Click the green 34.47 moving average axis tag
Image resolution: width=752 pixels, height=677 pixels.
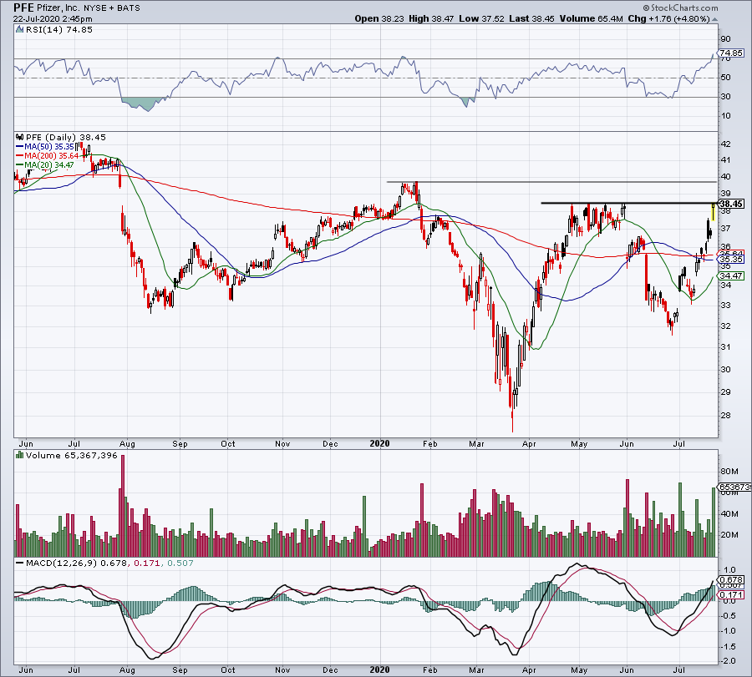click(x=731, y=275)
